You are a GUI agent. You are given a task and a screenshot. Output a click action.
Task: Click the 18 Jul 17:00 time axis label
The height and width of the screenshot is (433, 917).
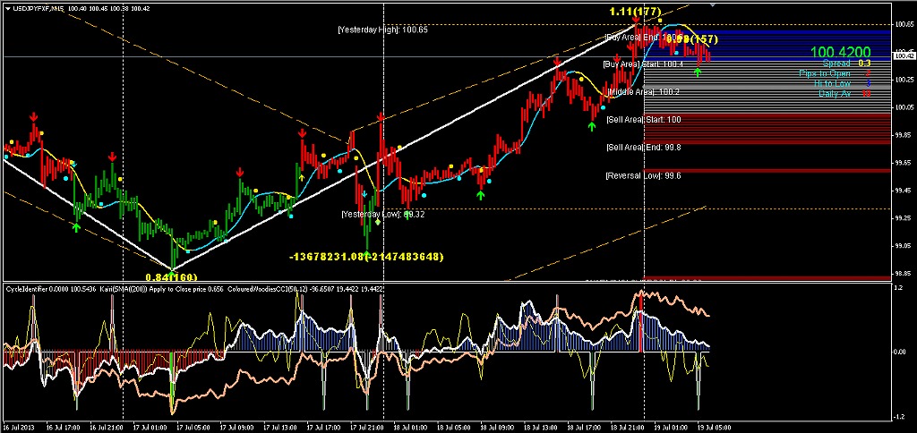(x=585, y=427)
